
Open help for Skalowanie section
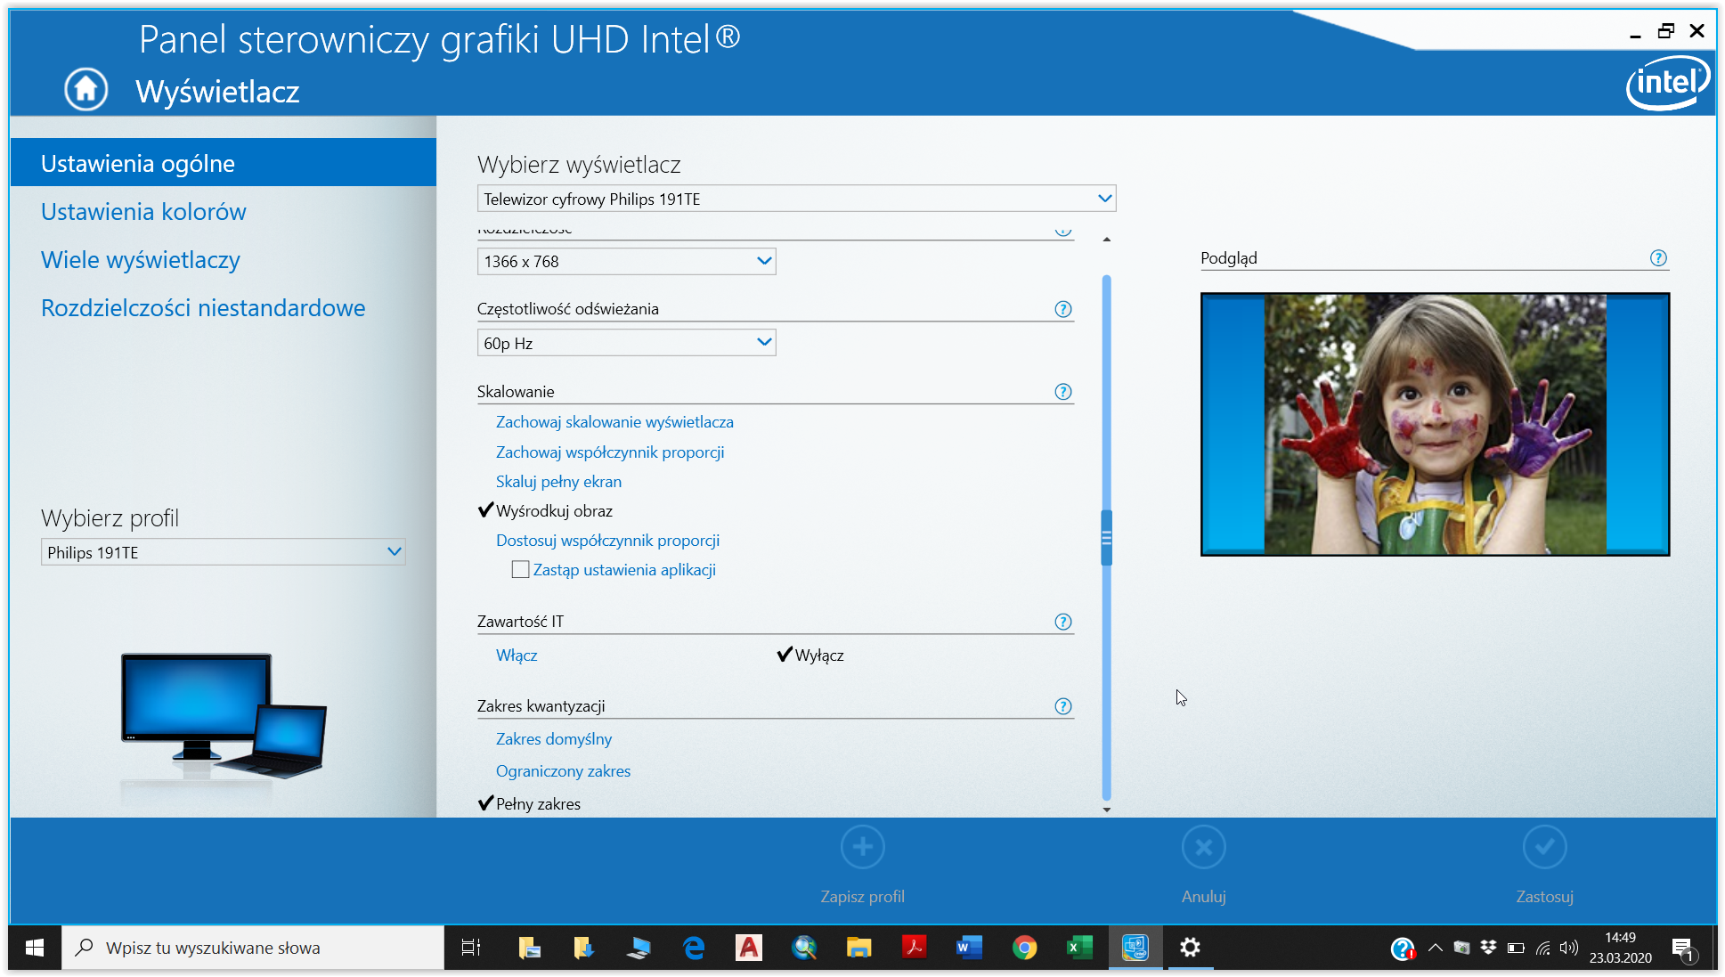(x=1063, y=392)
